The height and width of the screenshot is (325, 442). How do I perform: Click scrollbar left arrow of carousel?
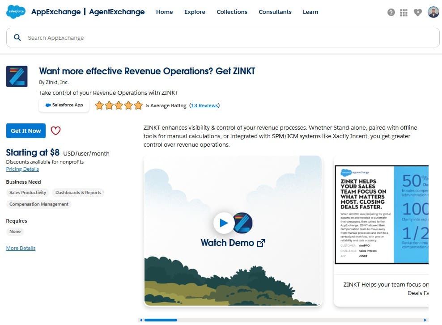pos(141,320)
